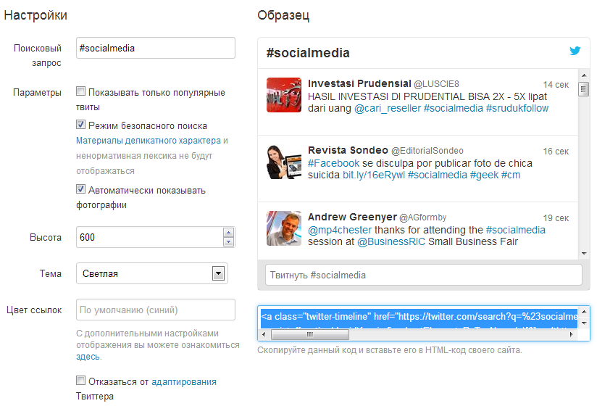This screenshot has width=597, height=406.
Task: Open the 'здесь' link for extra settings
Action: (88, 357)
